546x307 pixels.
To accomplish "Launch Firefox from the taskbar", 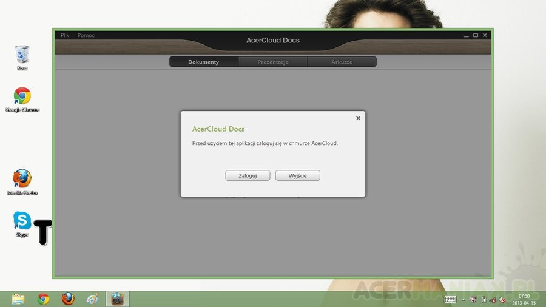I will coord(68,299).
